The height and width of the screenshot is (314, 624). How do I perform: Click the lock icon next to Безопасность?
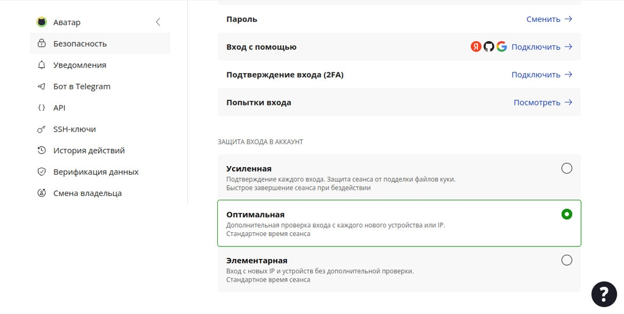[42, 44]
